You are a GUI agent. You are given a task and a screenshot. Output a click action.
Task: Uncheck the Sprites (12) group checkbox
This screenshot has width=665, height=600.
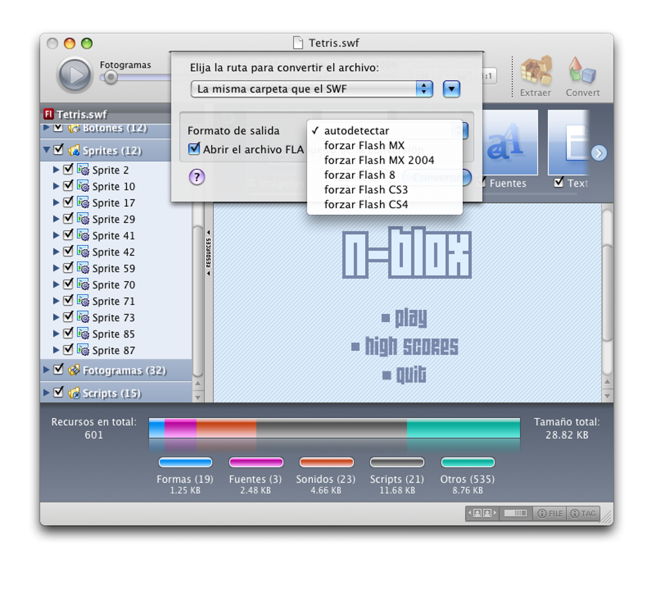point(59,150)
